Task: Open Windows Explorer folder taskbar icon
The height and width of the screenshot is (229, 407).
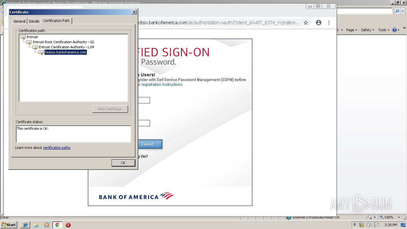Action: pos(36,225)
